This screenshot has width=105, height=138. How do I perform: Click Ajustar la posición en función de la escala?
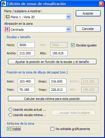(52, 62)
